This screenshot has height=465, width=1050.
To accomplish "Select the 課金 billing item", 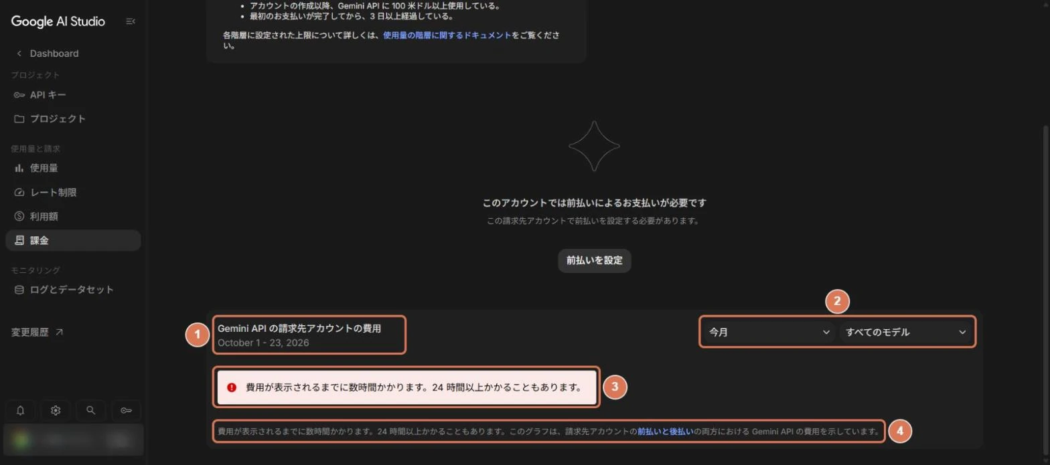I will pyautogui.click(x=73, y=241).
